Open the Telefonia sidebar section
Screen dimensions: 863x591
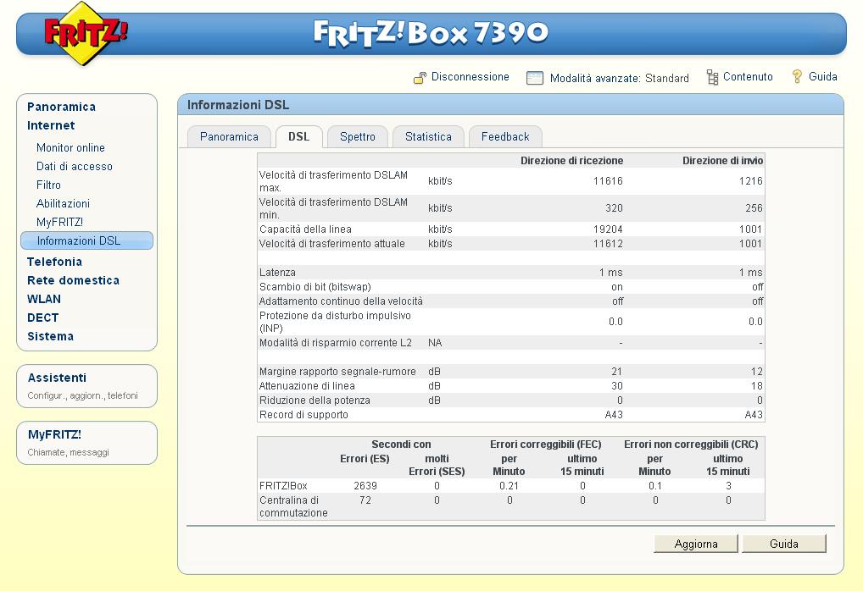pos(54,262)
